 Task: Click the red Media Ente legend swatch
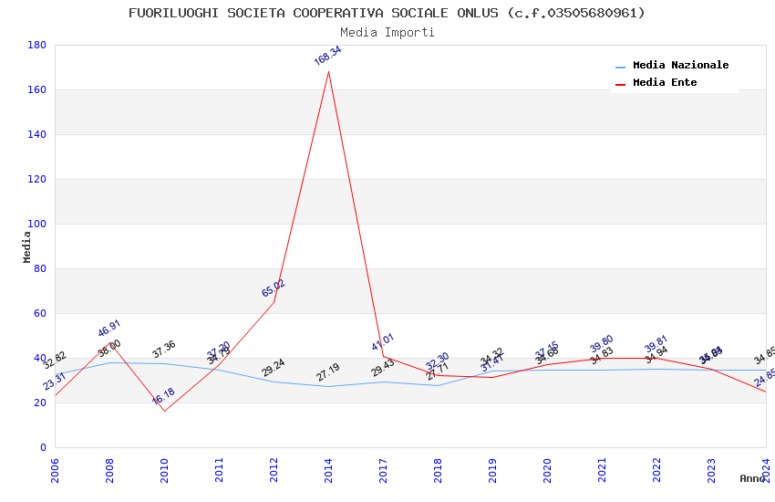pos(620,85)
